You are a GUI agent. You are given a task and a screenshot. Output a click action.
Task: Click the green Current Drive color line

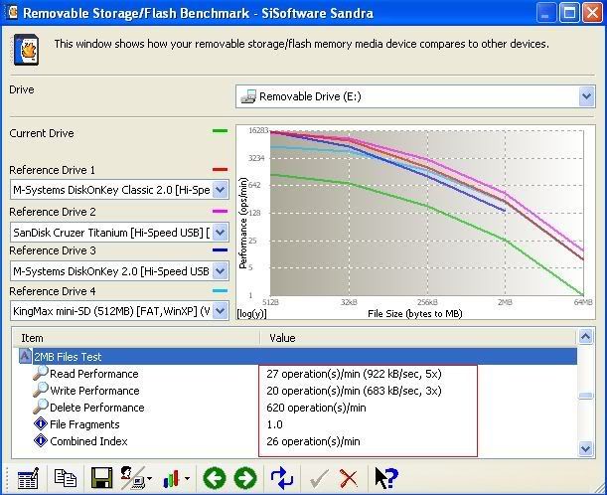(x=220, y=131)
